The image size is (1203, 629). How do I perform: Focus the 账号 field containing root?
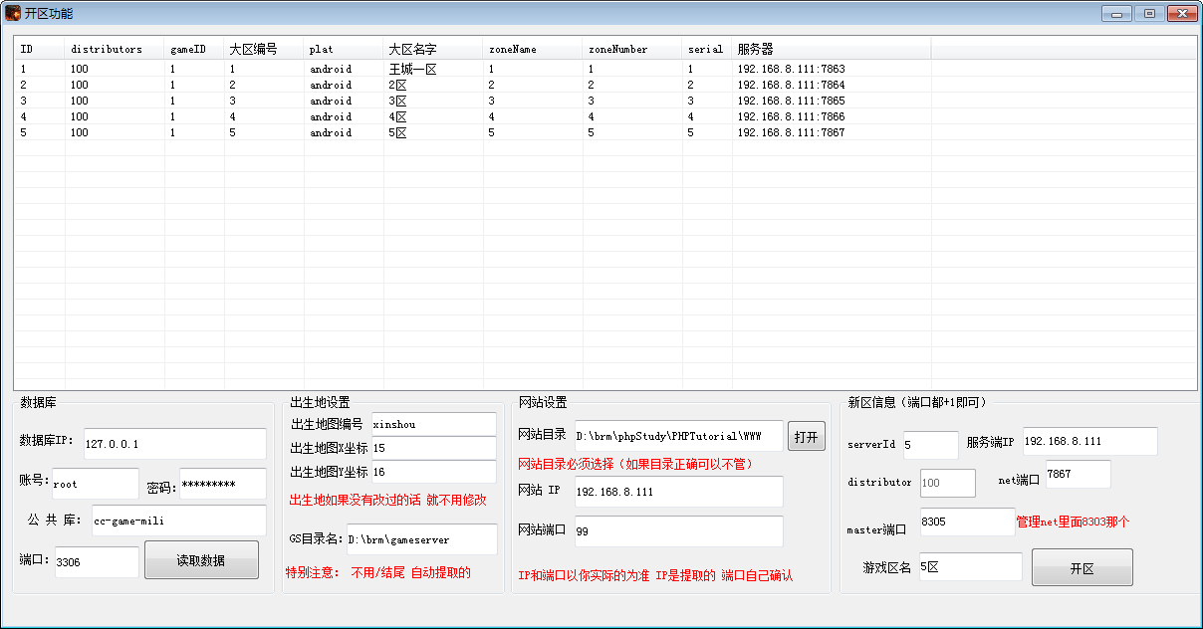click(95, 484)
